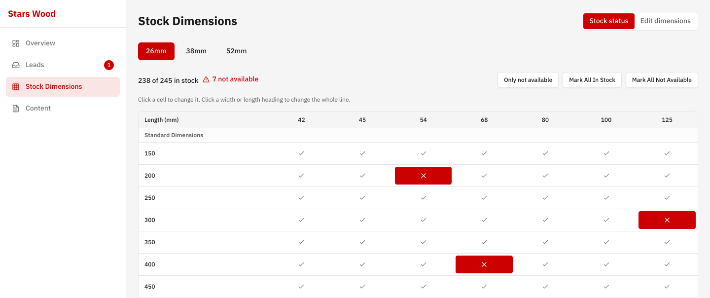
Task: Filter by Only not available
Action: point(528,80)
